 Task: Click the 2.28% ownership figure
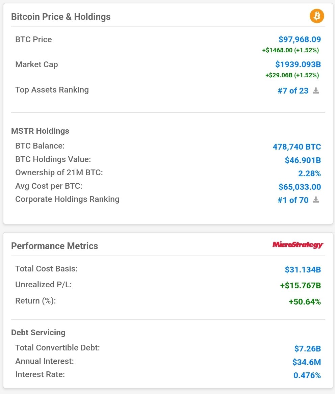point(309,174)
